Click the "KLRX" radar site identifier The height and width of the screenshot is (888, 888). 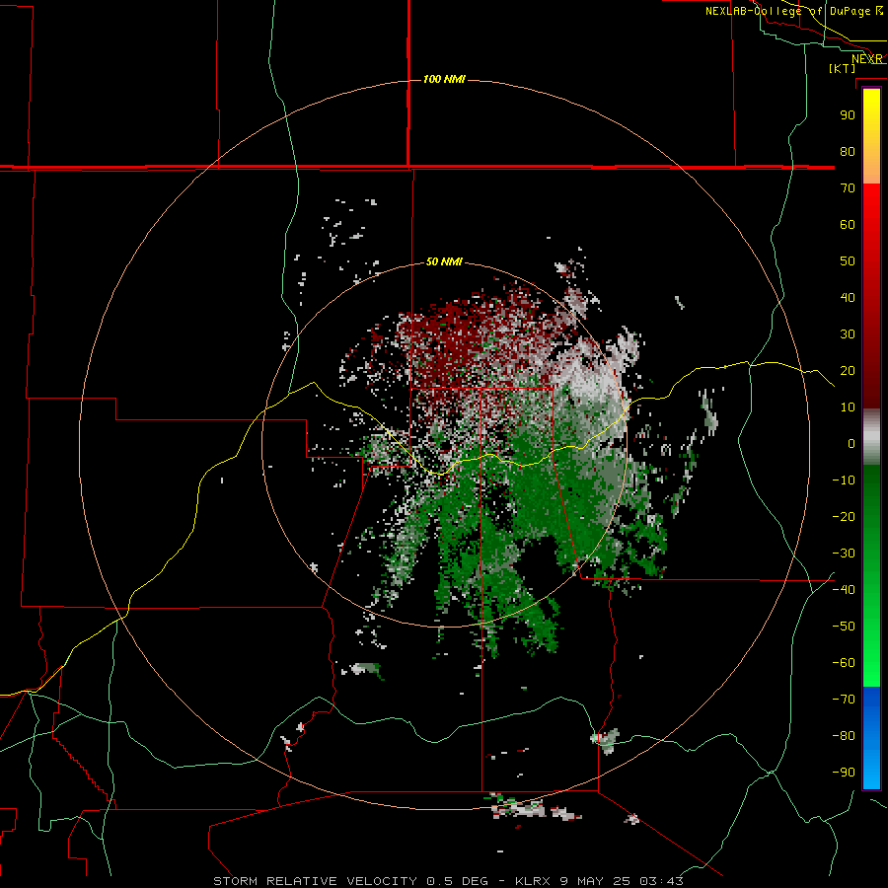click(x=533, y=881)
